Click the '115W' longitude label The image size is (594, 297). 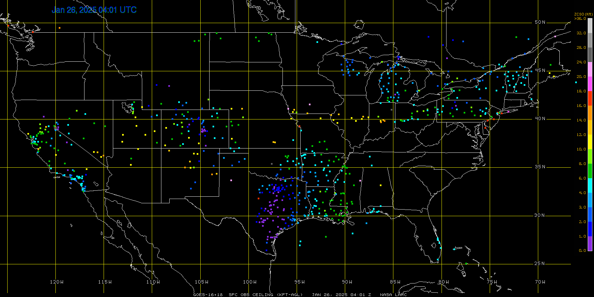(x=105, y=282)
